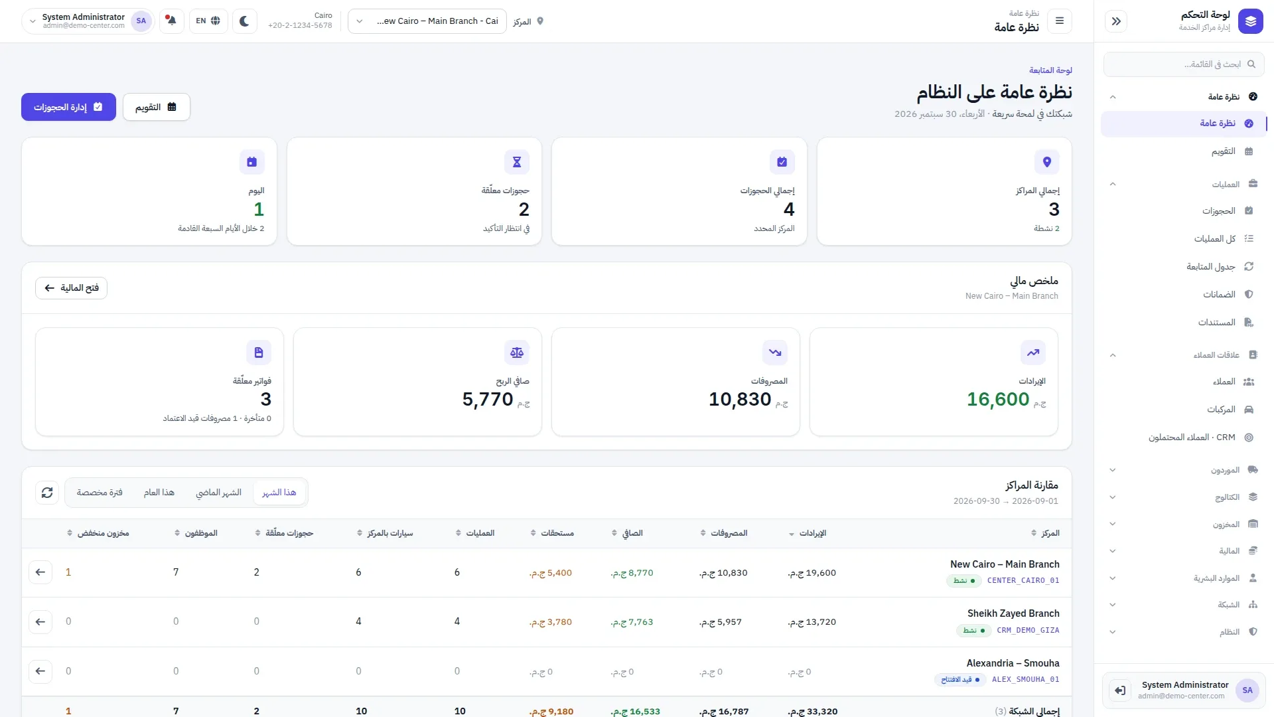This screenshot has width=1274, height=717.
Task: Click the لوحة المتابعة breadcrumb link
Action: [1050, 70]
